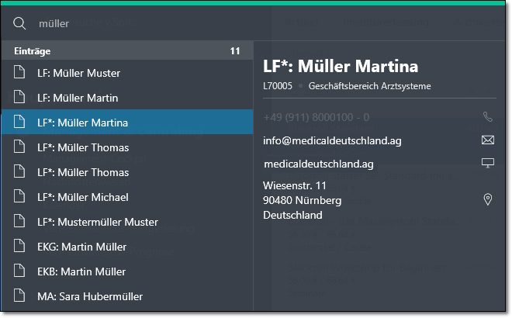Click the Wiesenstr. 11 Nürnberg address
This screenshot has height=318, width=512.
(303, 200)
